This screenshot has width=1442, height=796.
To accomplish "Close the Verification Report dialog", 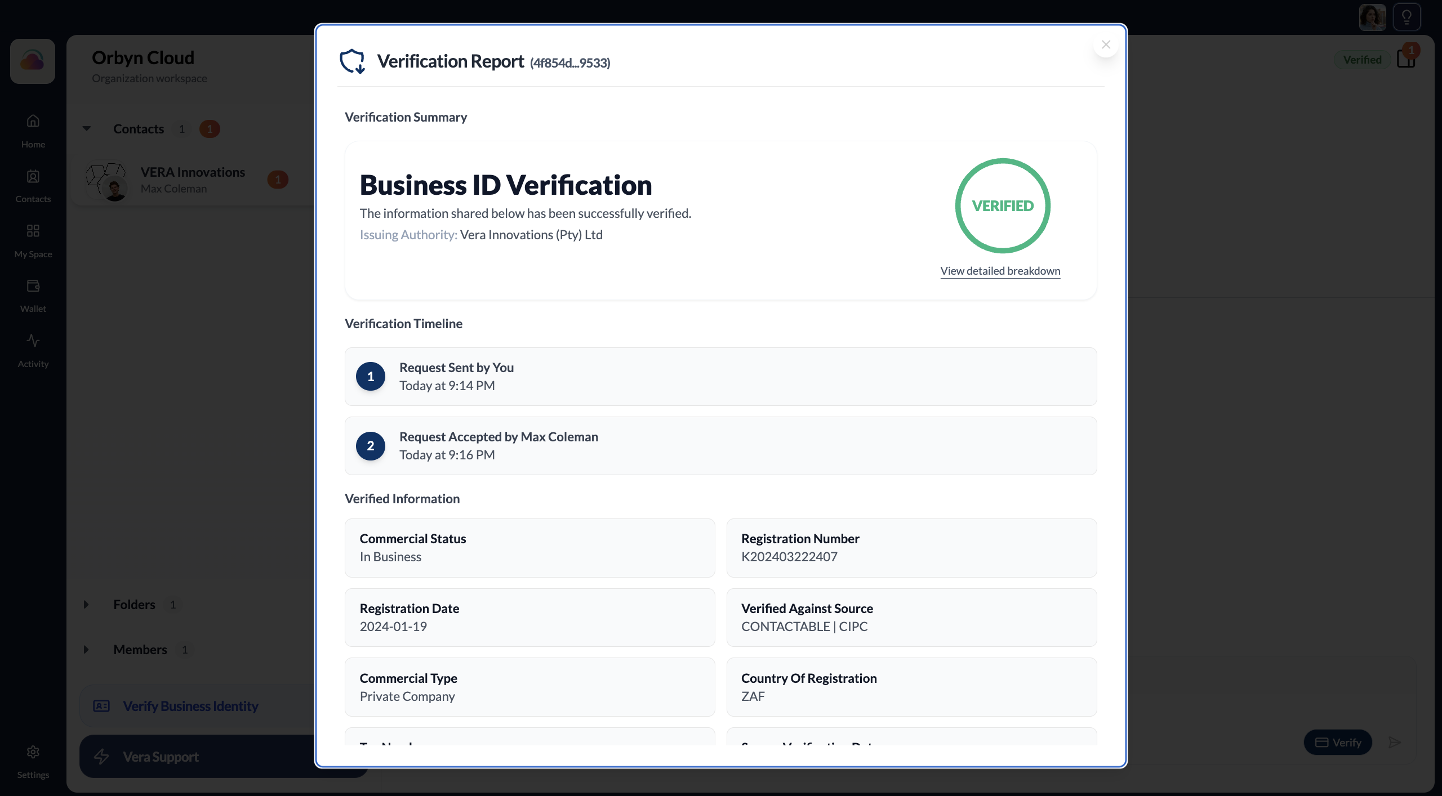I will (x=1106, y=44).
